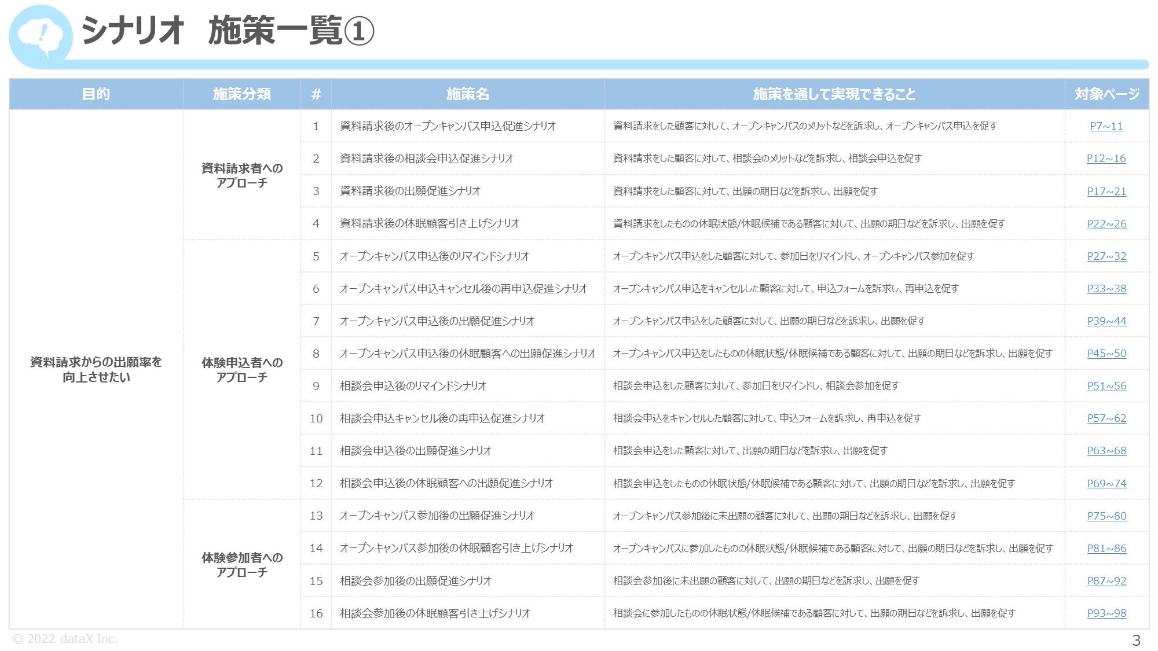Open the P12~16 page link

tap(1106, 159)
